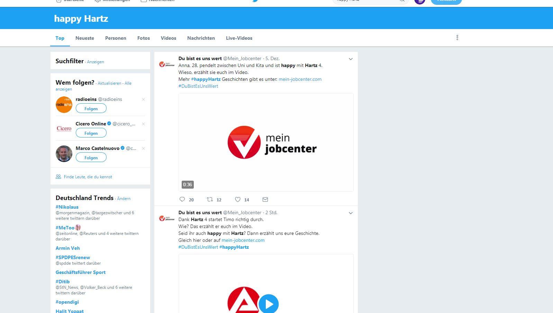Expand the second tweet's chevron menu
The image size is (553, 313).
(351, 213)
